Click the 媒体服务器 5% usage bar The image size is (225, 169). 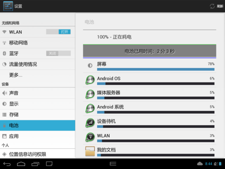pyautogui.click(x=156, y=98)
